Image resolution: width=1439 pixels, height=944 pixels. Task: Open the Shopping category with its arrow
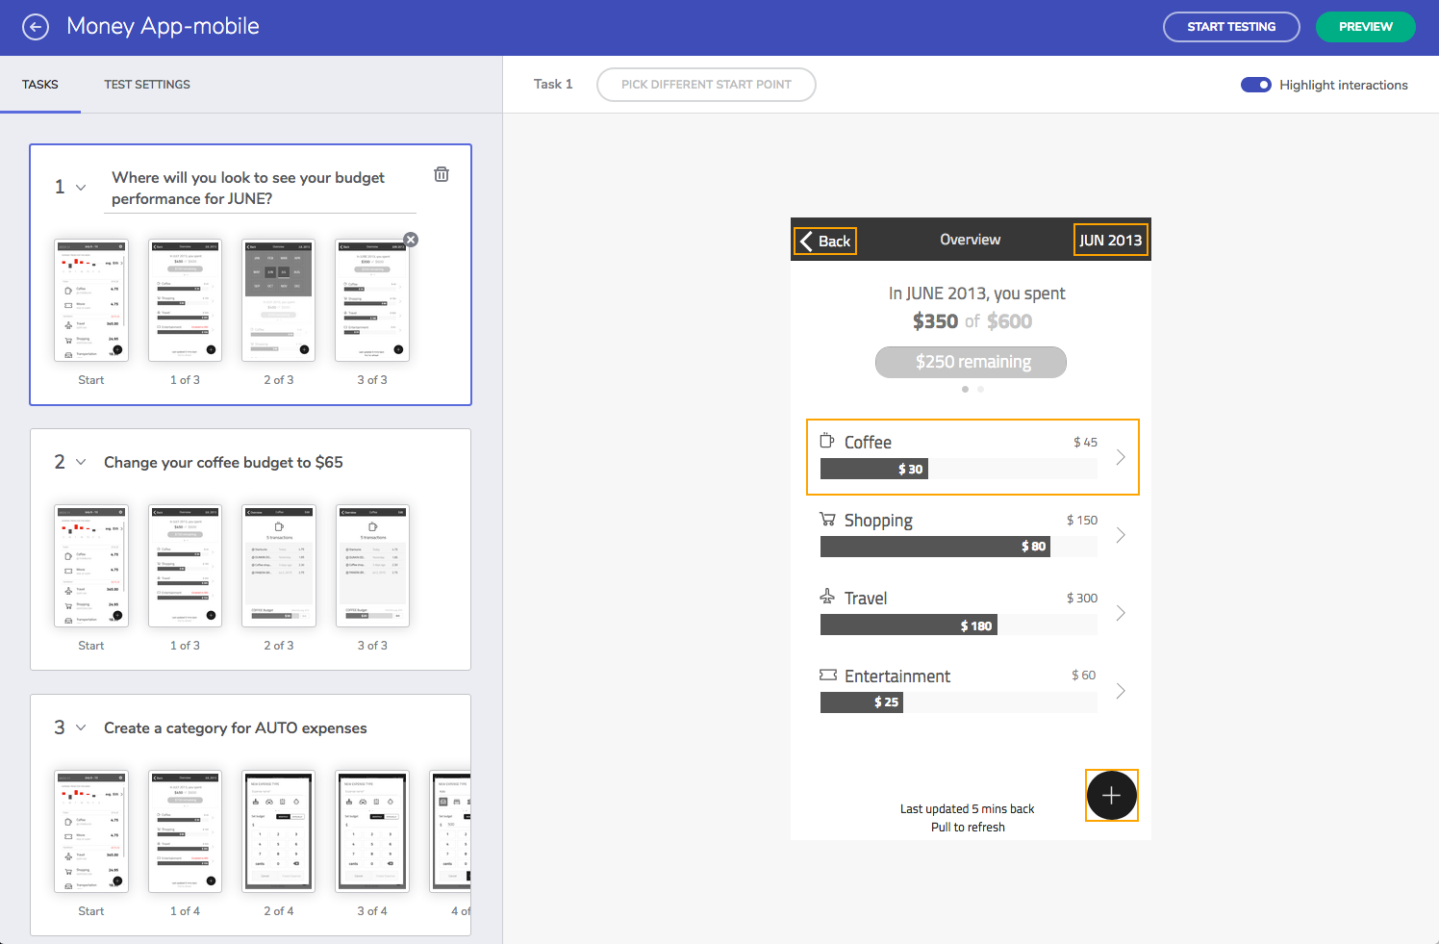point(1121,536)
